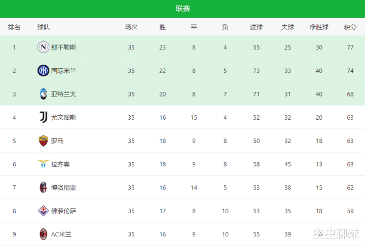The width and height of the screenshot is (365, 247).
Task: Select the Atalanta team badge
Action: pyautogui.click(x=43, y=94)
